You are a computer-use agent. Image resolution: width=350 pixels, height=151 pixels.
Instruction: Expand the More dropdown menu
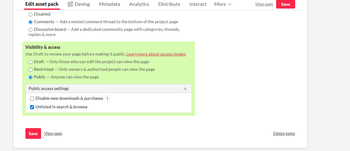tap(223, 4)
